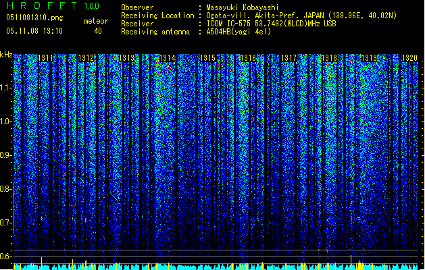
Task: Click the 'Observer' field label
Action: click(137, 7)
